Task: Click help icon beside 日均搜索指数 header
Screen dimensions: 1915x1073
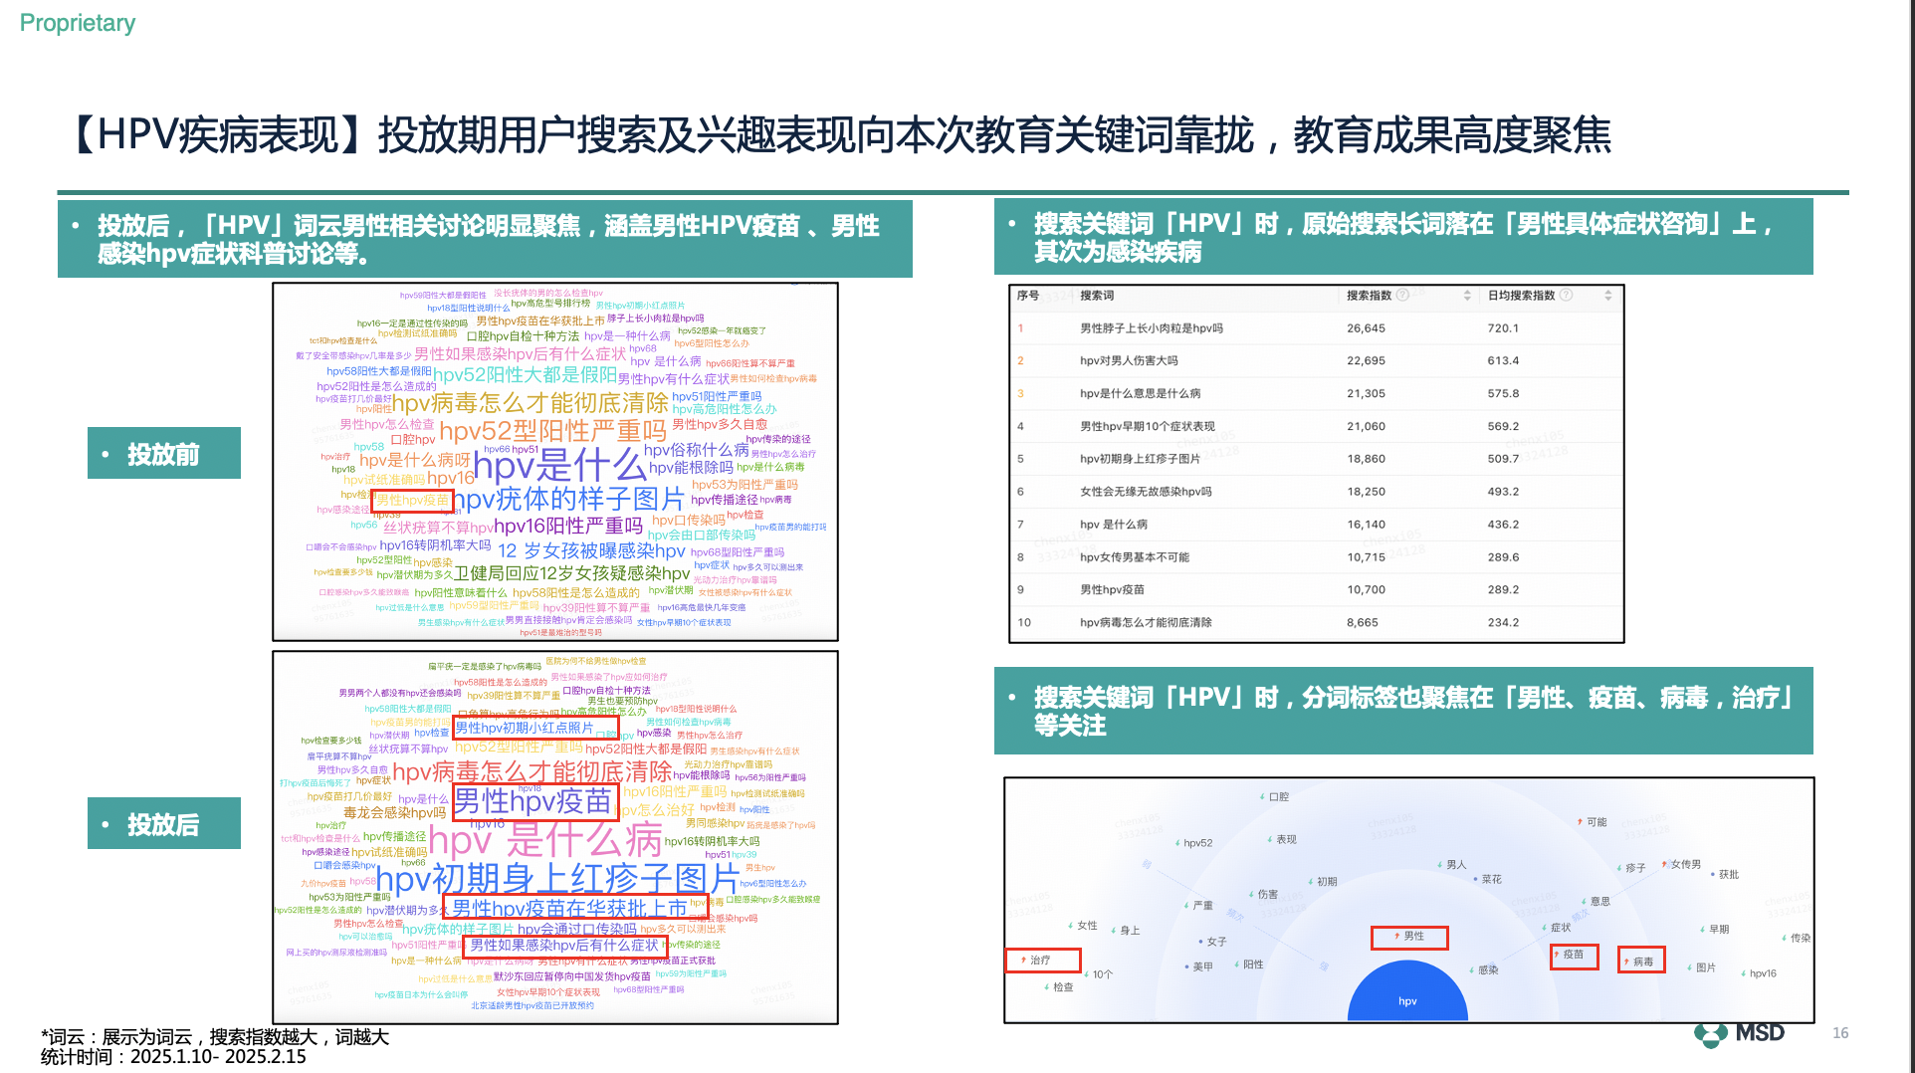Action: (1566, 296)
